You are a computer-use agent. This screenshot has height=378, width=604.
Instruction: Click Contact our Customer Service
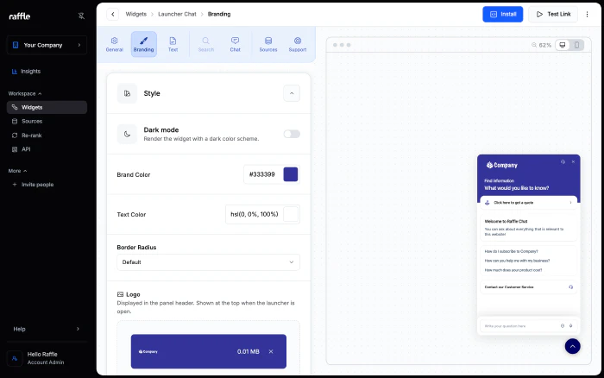pos(528,287)
